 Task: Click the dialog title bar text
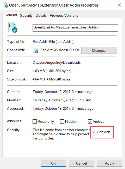54,5
